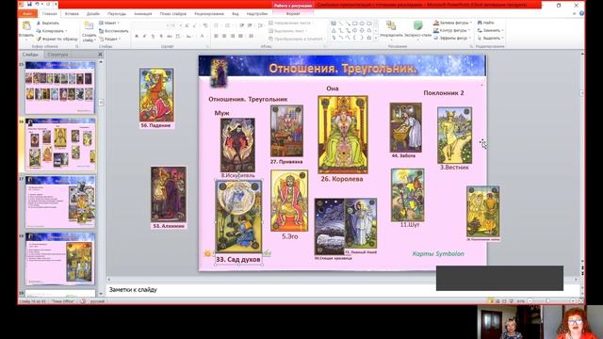Select the '33. Сад духов' card image

click(238, 217)
